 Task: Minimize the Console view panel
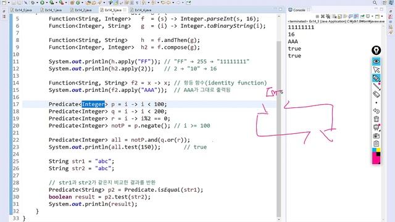tap(376, 8)
